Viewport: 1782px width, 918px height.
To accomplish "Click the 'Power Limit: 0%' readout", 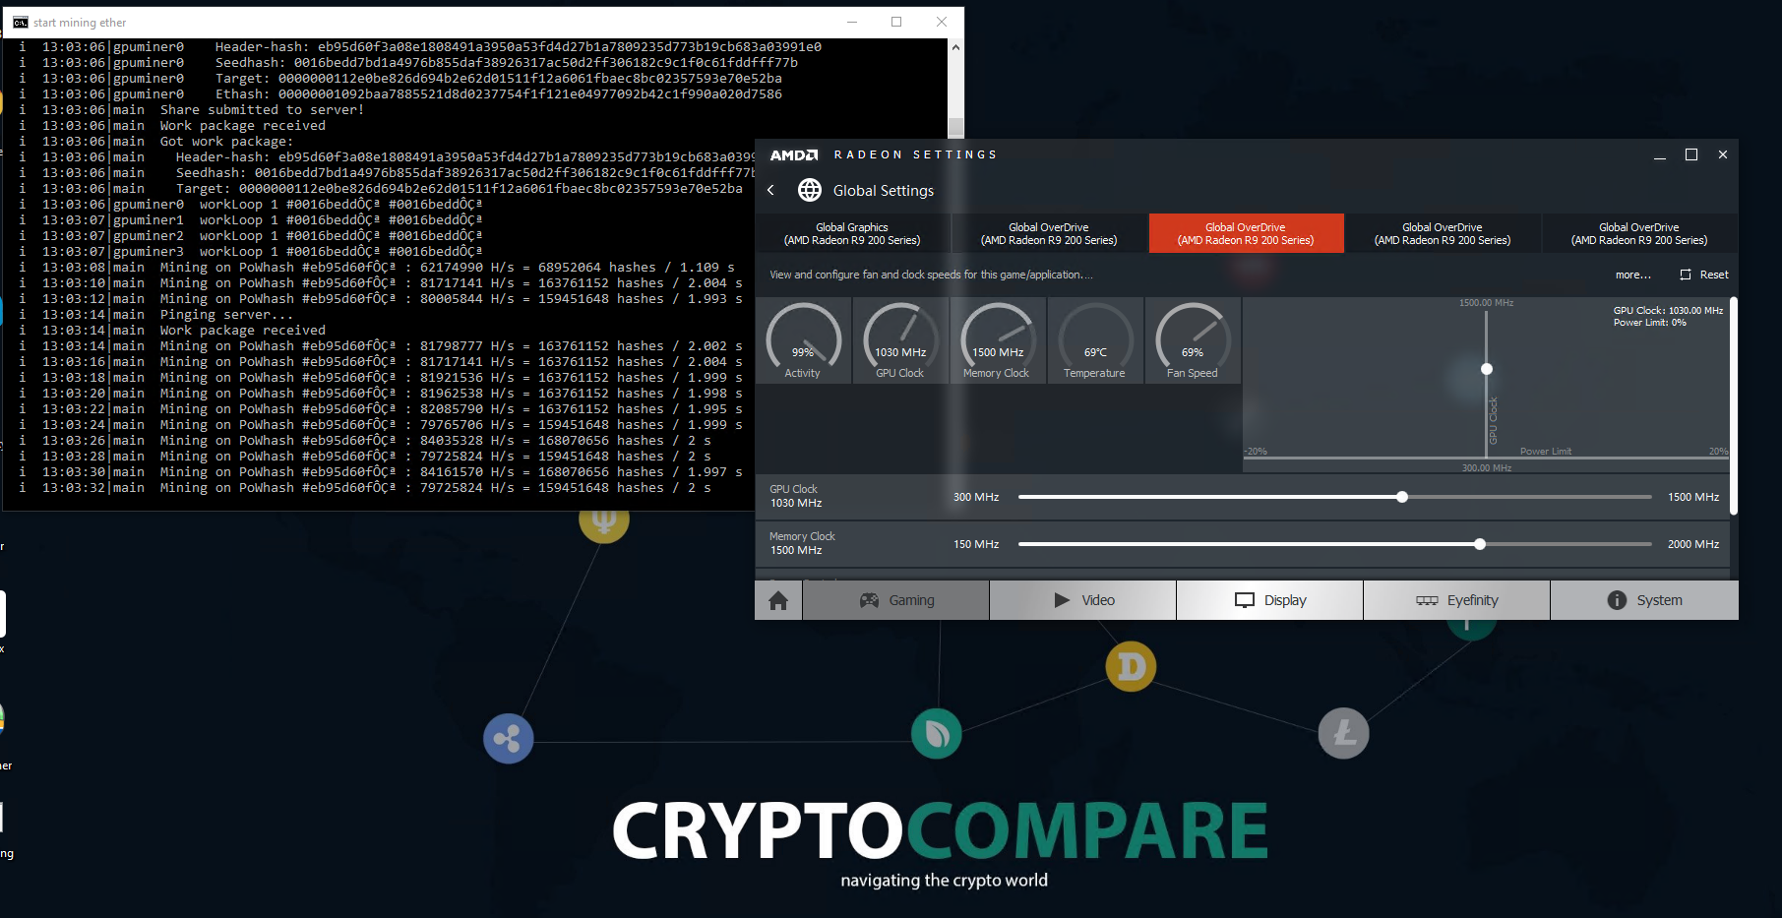I will pyautogui.click(x=1649, y=323).
